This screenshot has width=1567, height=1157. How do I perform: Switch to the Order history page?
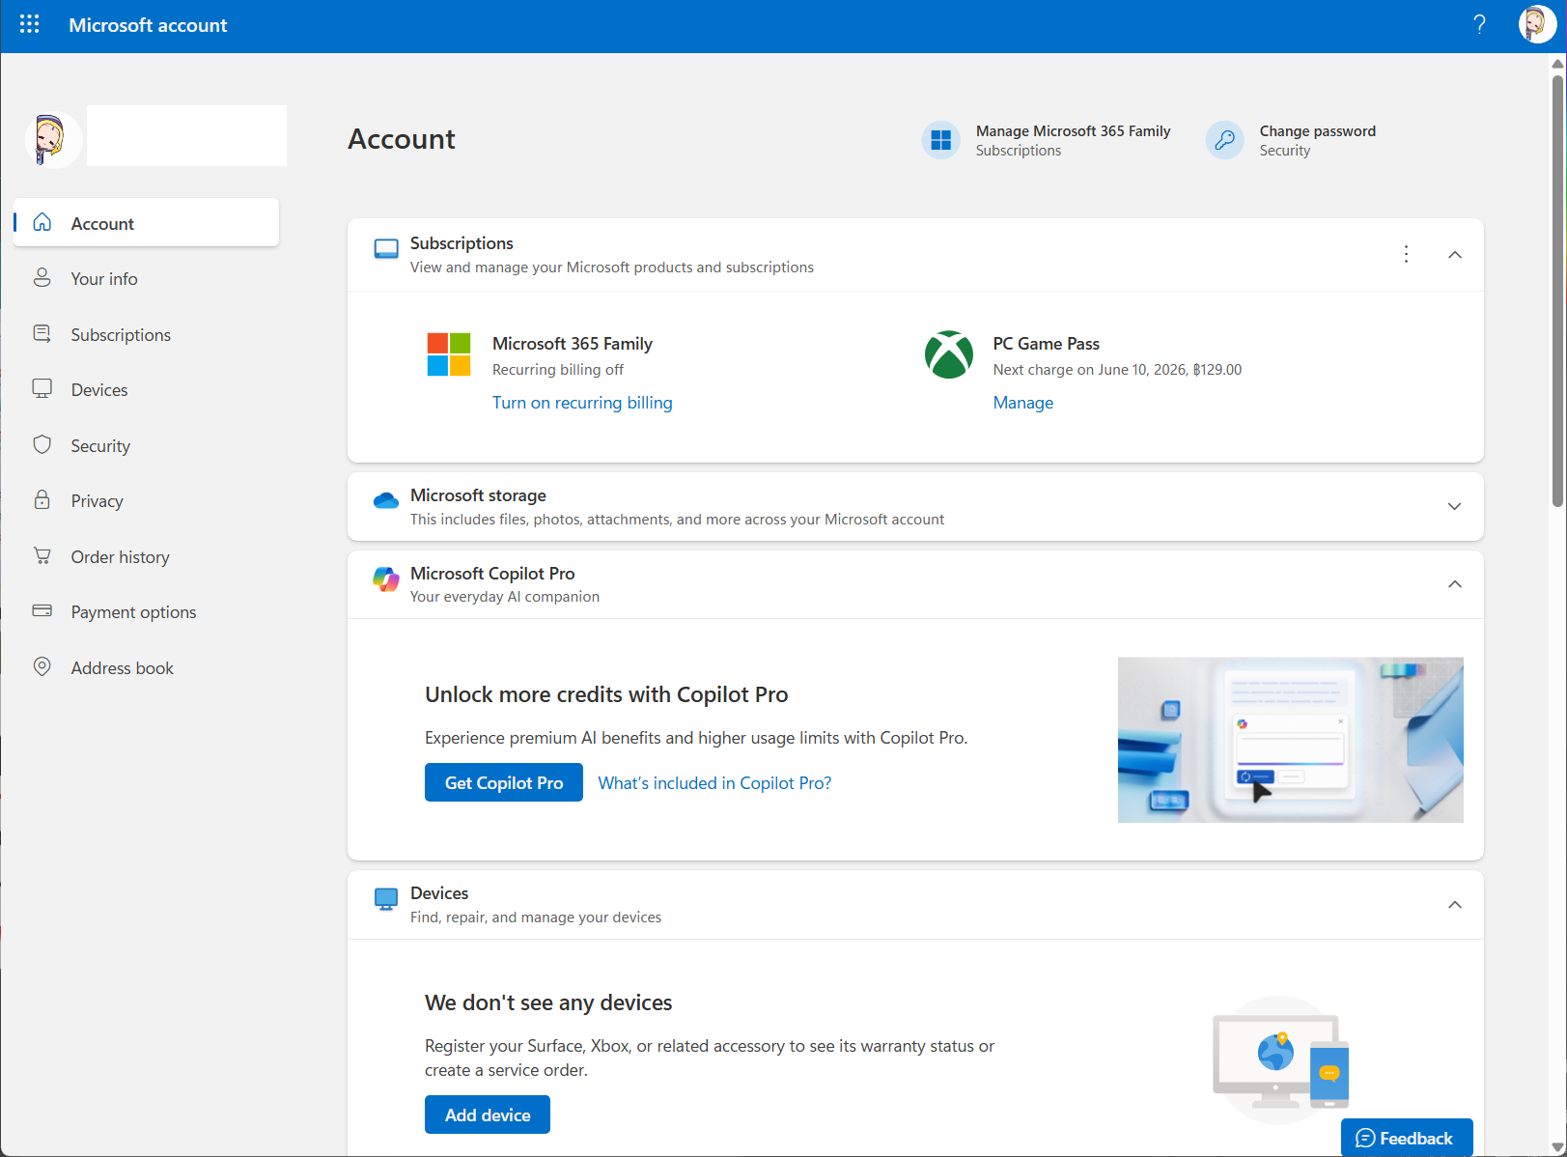click(120, 555)
